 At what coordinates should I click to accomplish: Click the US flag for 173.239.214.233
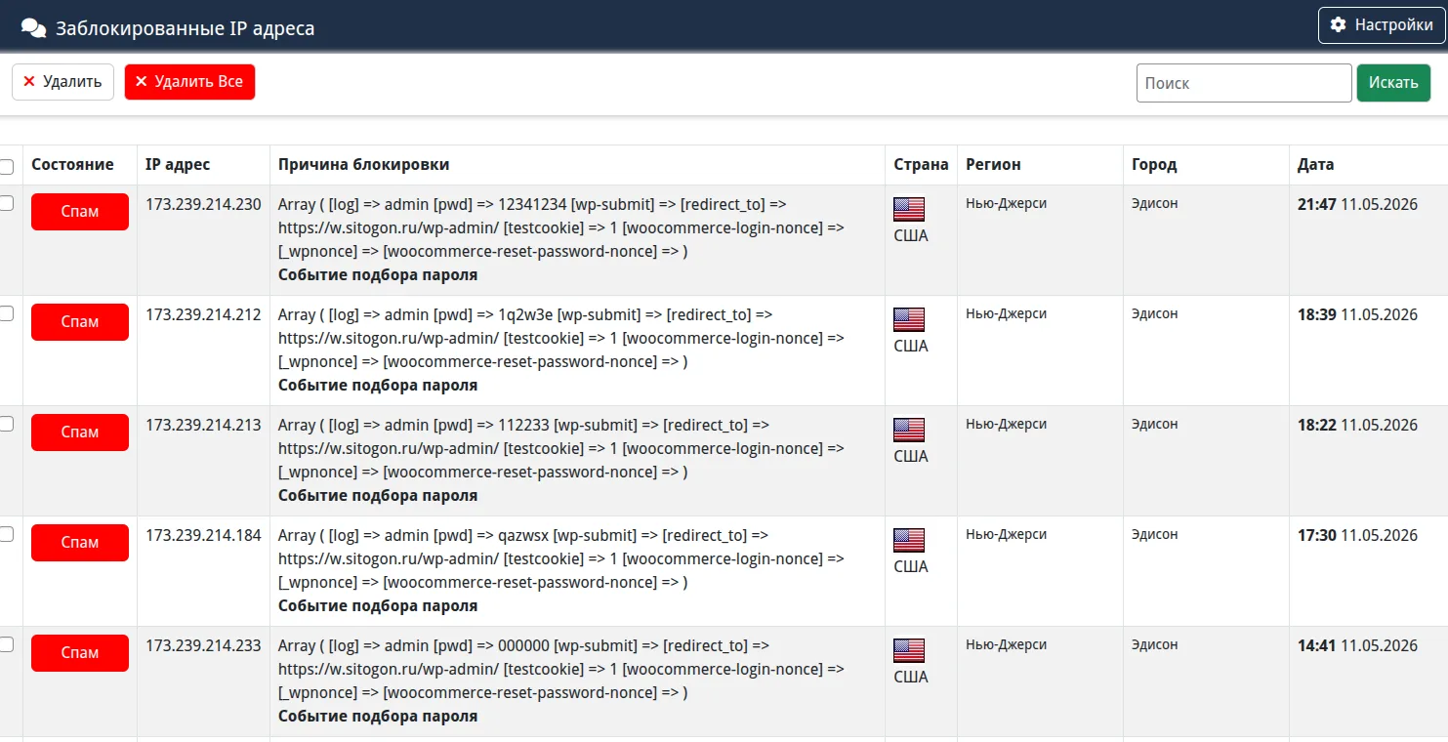point(909,651)
